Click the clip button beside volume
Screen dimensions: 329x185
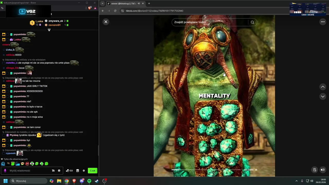315,170
